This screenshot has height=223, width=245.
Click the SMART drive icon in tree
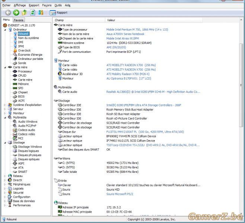point(15,172)
